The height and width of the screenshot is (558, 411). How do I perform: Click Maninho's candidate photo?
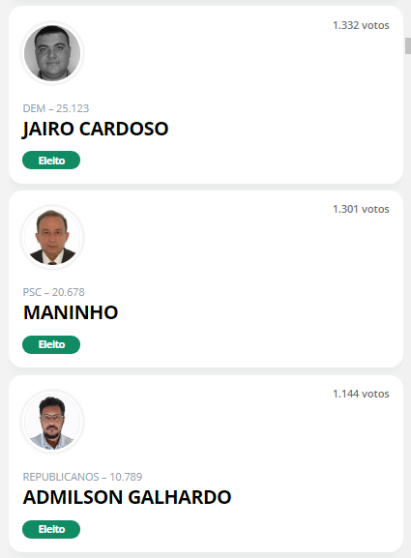52,237
